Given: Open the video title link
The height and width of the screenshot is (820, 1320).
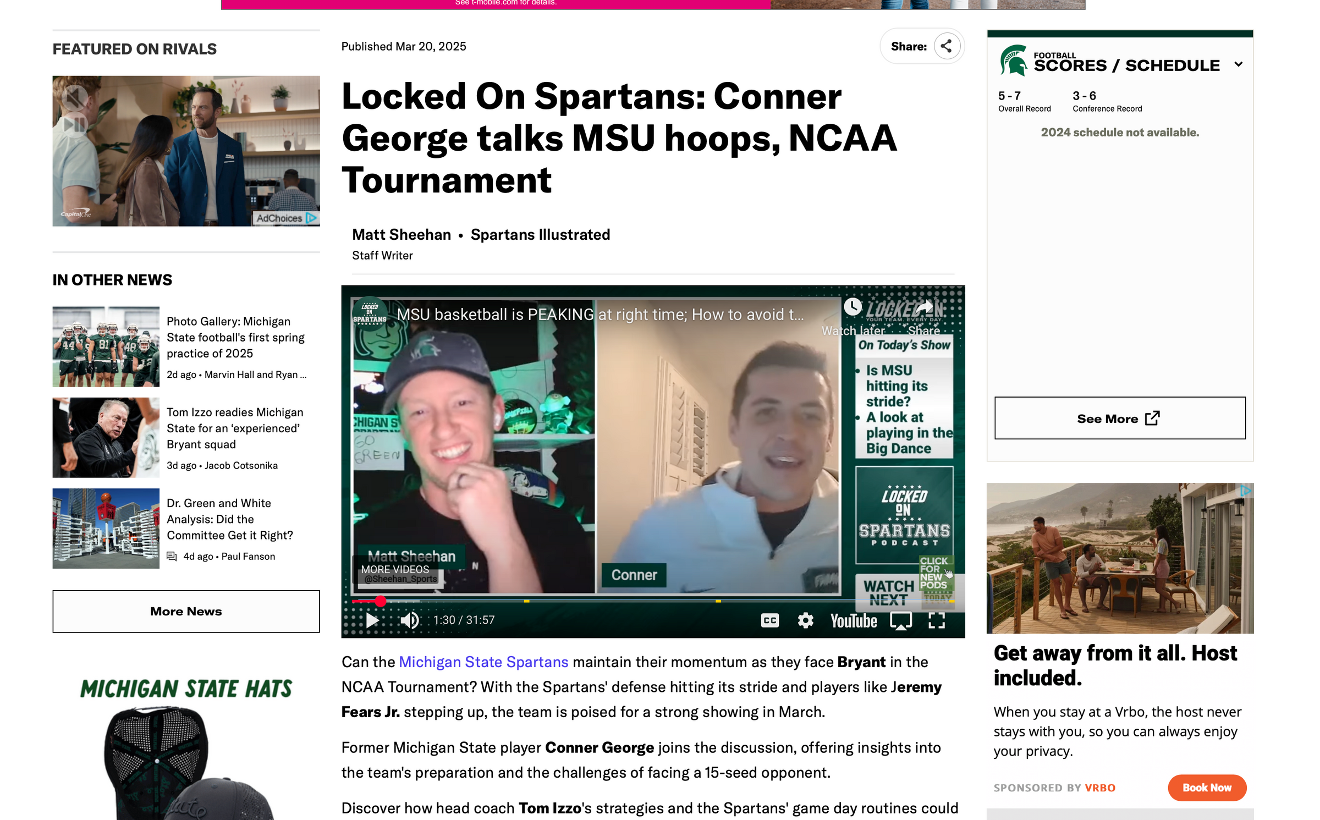Looking at the screenshot, I should pyautogui.click(x=600, y=315).
